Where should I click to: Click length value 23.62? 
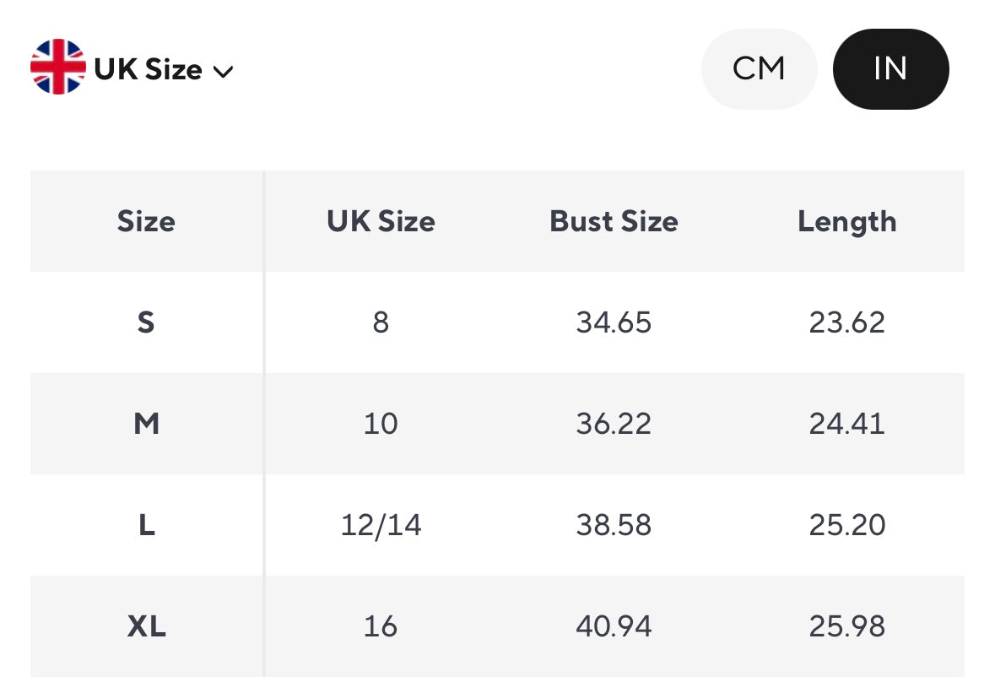[x=846, y=322]
